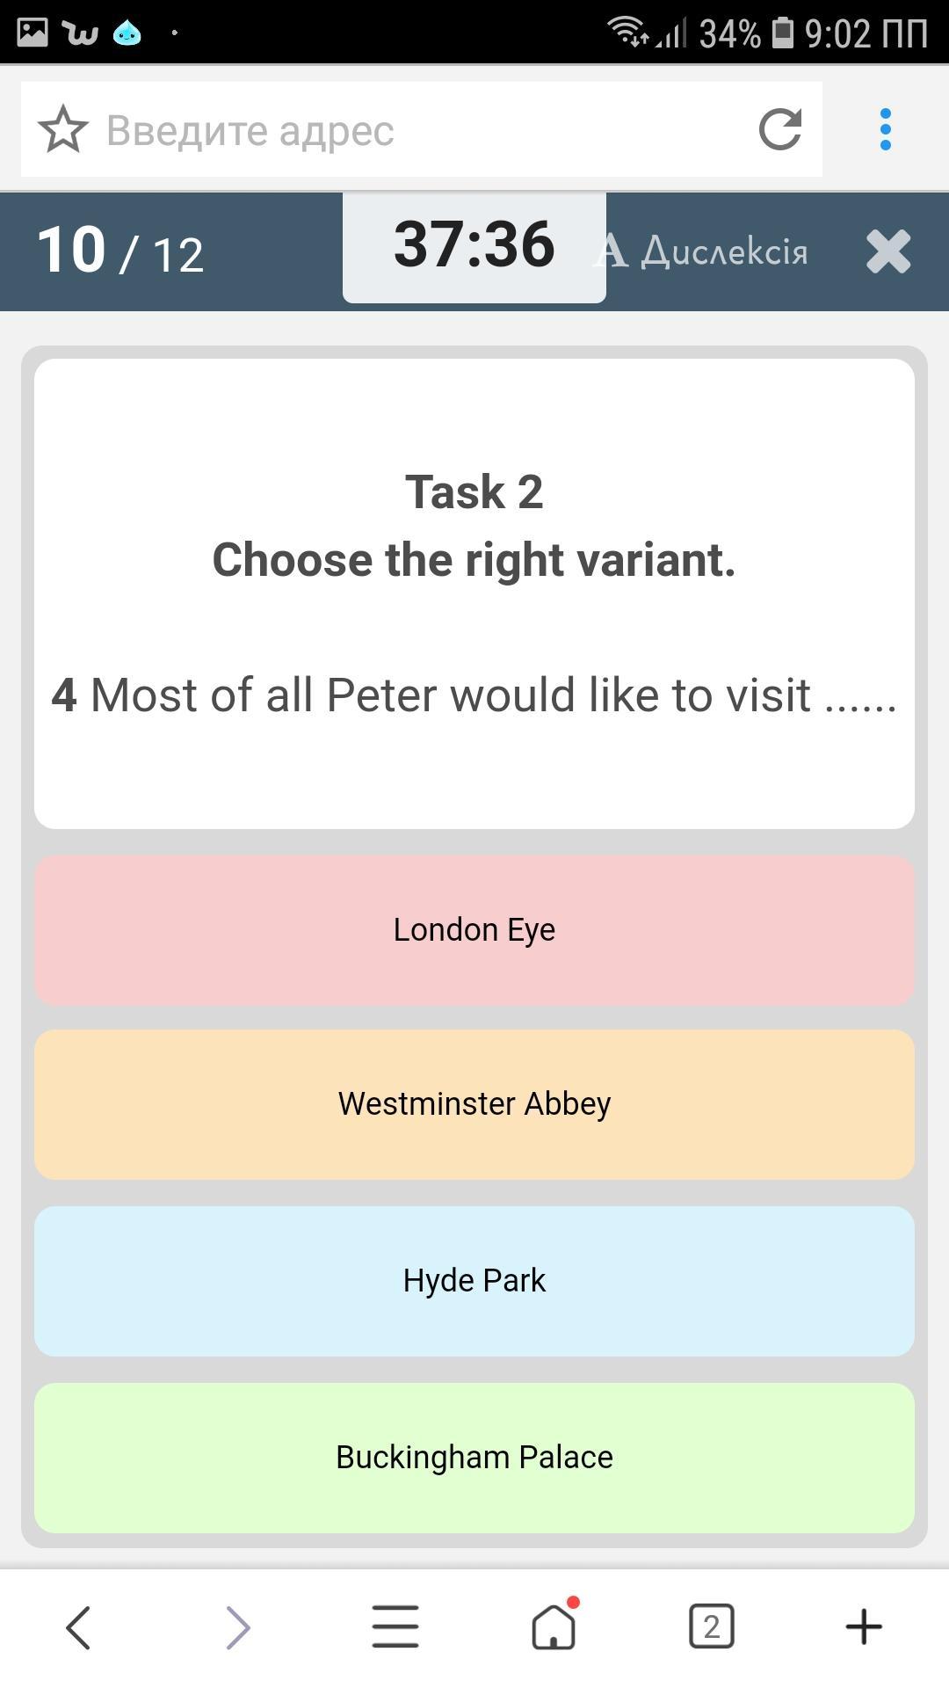The width and height of the screenshot is (949, 1688).
Task: Go back with browser back arrow
Action: 78,1627
